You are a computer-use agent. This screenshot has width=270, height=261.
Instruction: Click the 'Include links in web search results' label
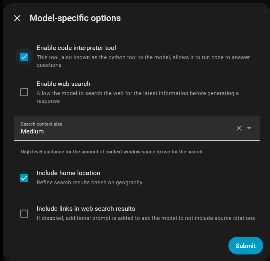click(x=86, y=209)
